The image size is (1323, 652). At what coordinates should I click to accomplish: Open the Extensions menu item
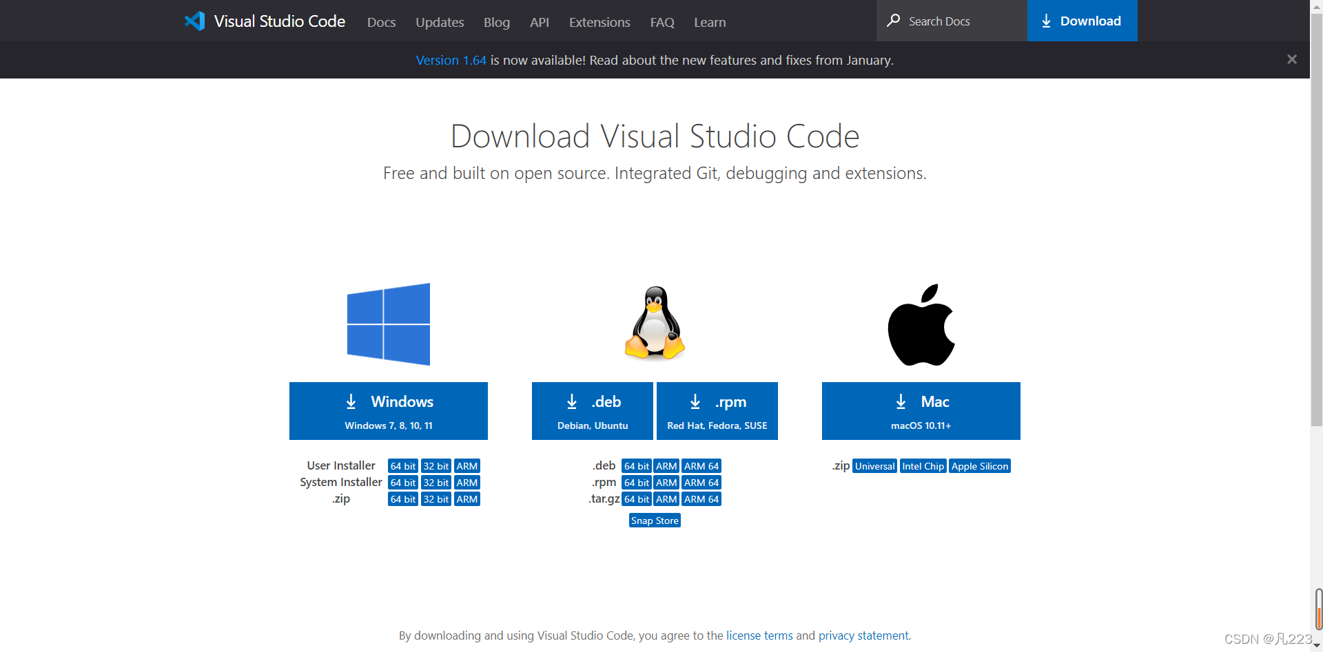coord(599,22)
